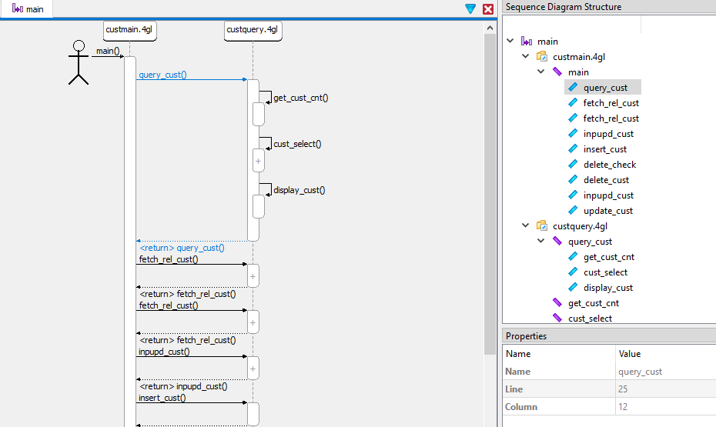The image size is (716, 427).
Task: Collapse the custquery.4gl tree node
Action: [526, 226]
